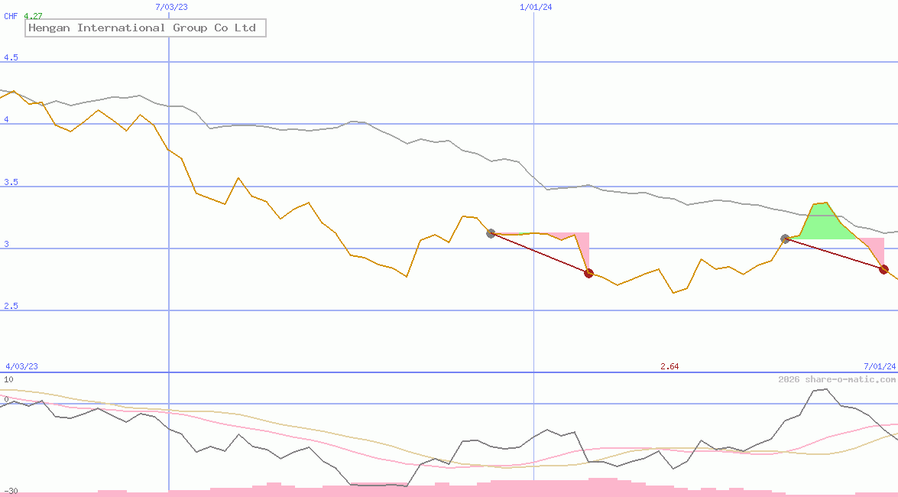Screen dimensions: 898x497
Task: Click the Hengan International Group Co Ltd title box
Action: click(x=145, y=28)
